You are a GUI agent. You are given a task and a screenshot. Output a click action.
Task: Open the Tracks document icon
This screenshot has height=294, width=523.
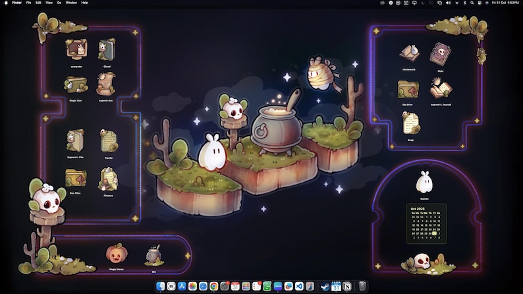pyautogui.click(x=109, y=141)
